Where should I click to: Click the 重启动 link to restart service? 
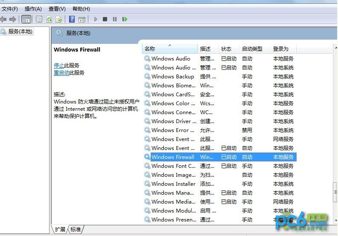[x=61, y=73]
